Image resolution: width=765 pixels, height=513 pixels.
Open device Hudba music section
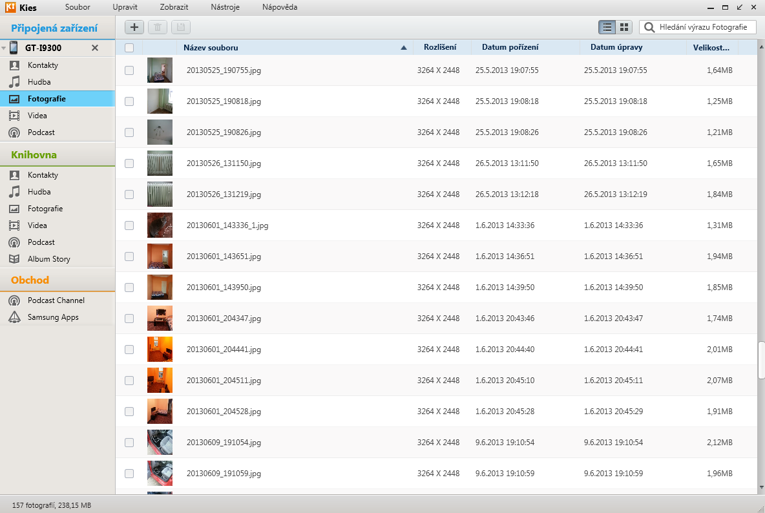[x=39, y=82]
